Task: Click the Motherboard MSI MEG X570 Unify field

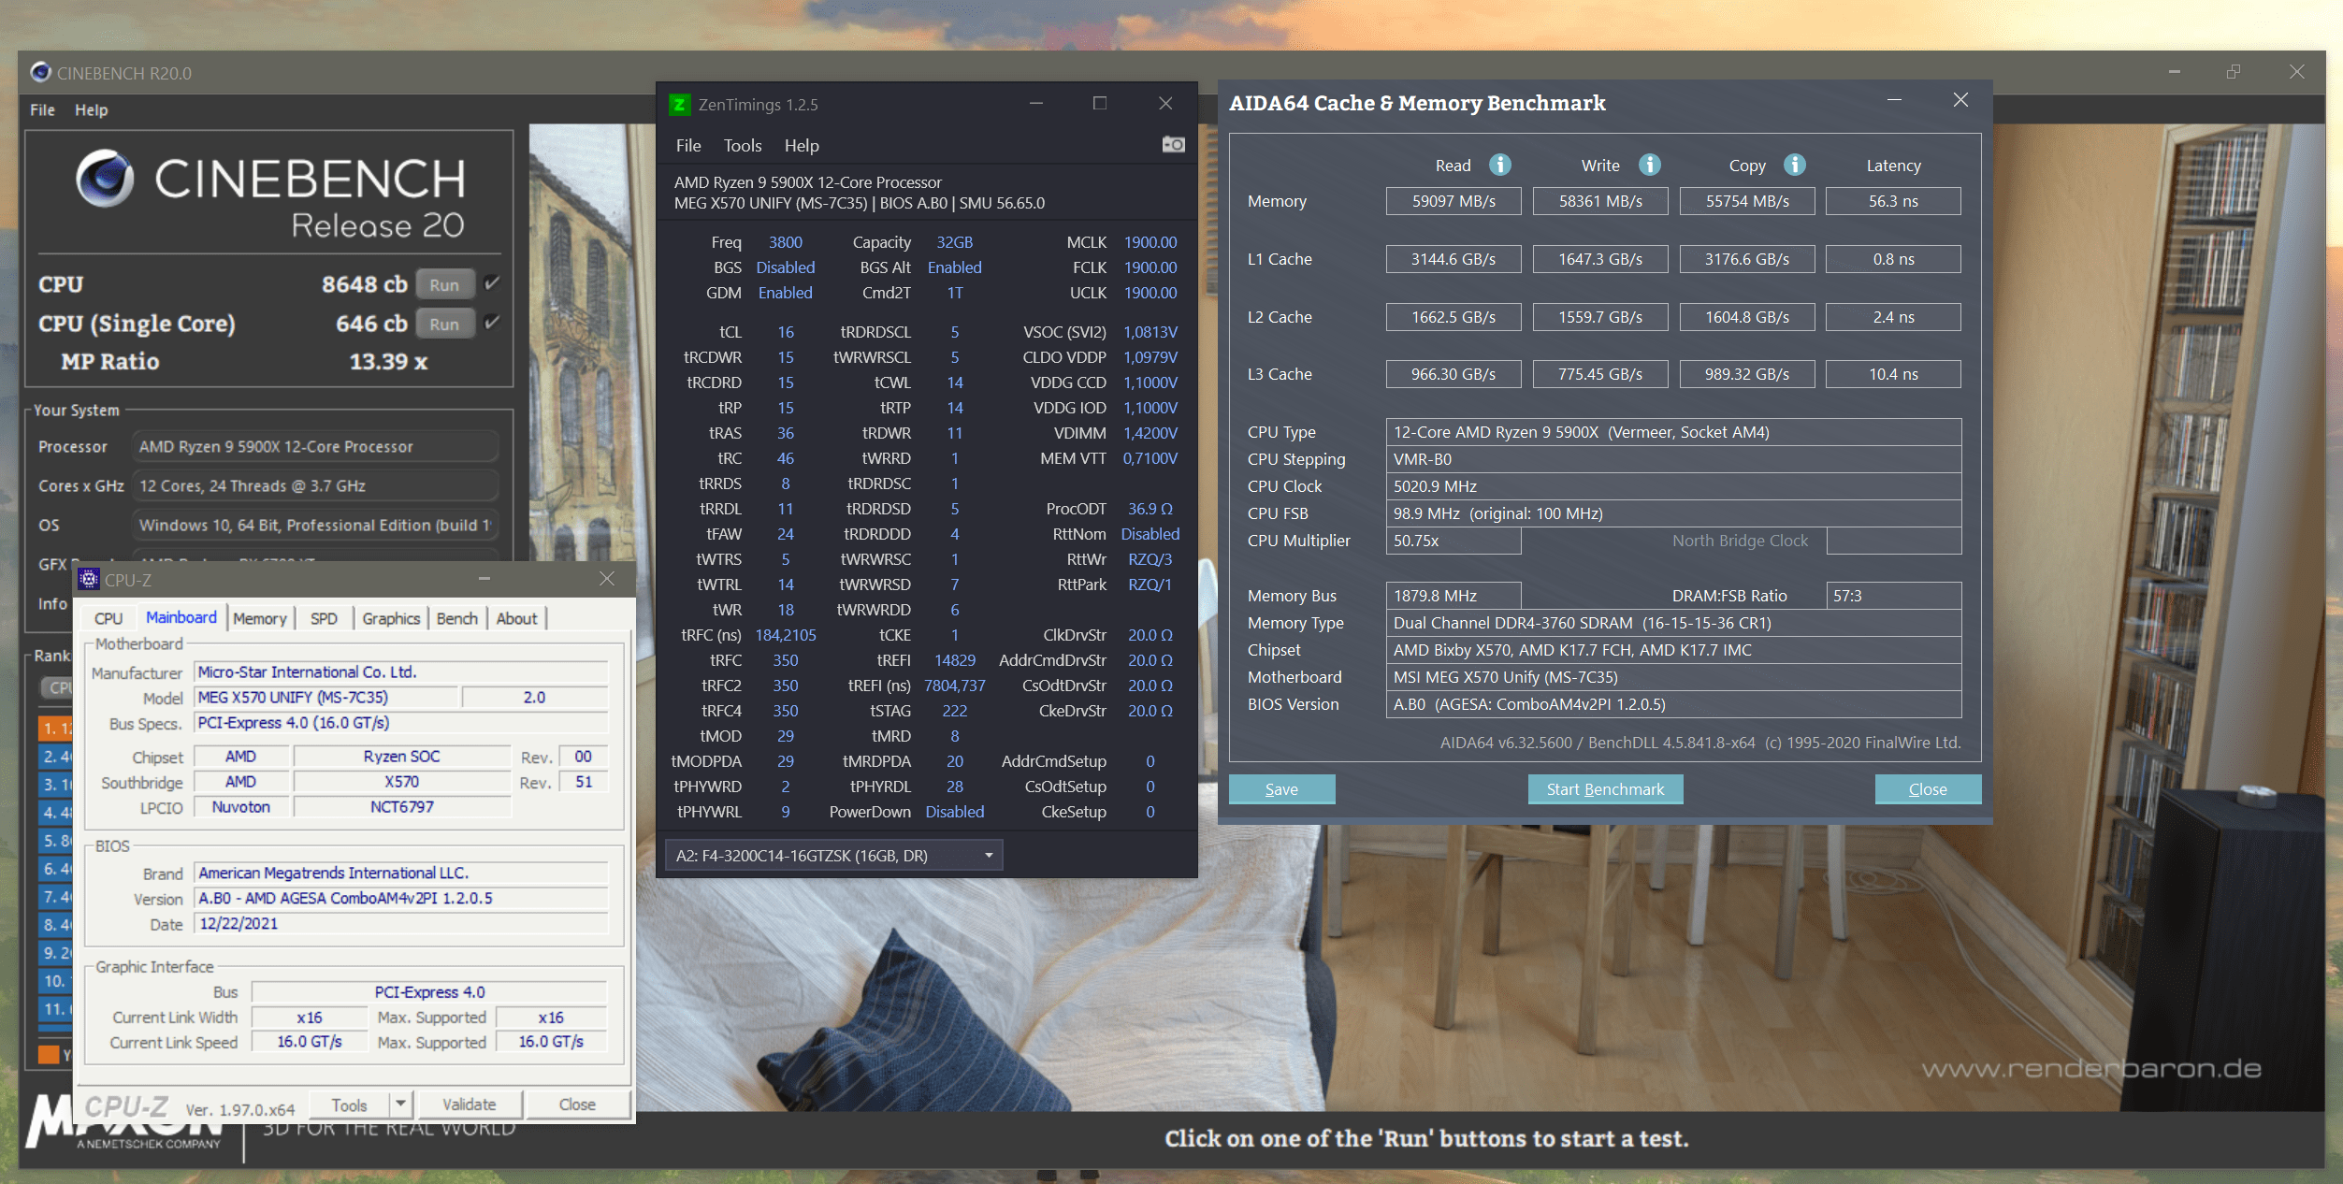Action: 1673,677
